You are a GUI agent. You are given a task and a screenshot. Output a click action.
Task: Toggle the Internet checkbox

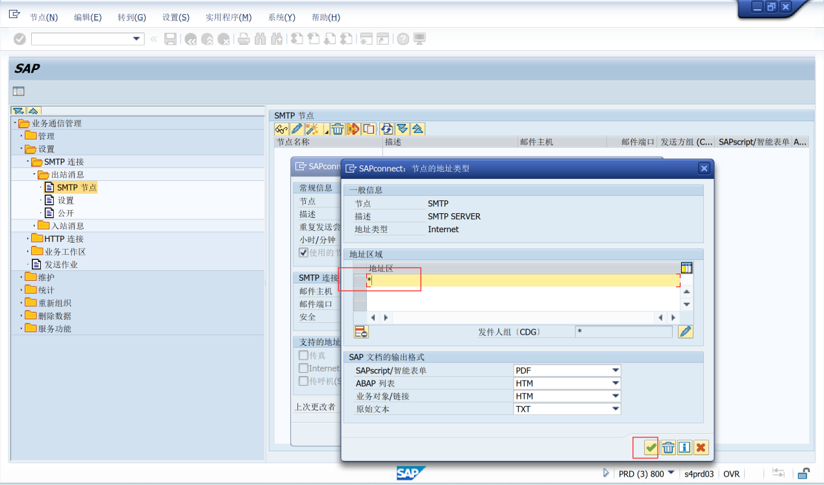303,368
